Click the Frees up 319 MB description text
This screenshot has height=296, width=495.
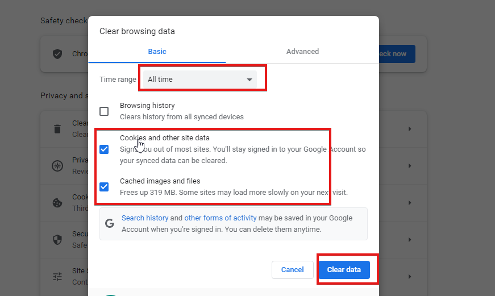coord(234,193)
